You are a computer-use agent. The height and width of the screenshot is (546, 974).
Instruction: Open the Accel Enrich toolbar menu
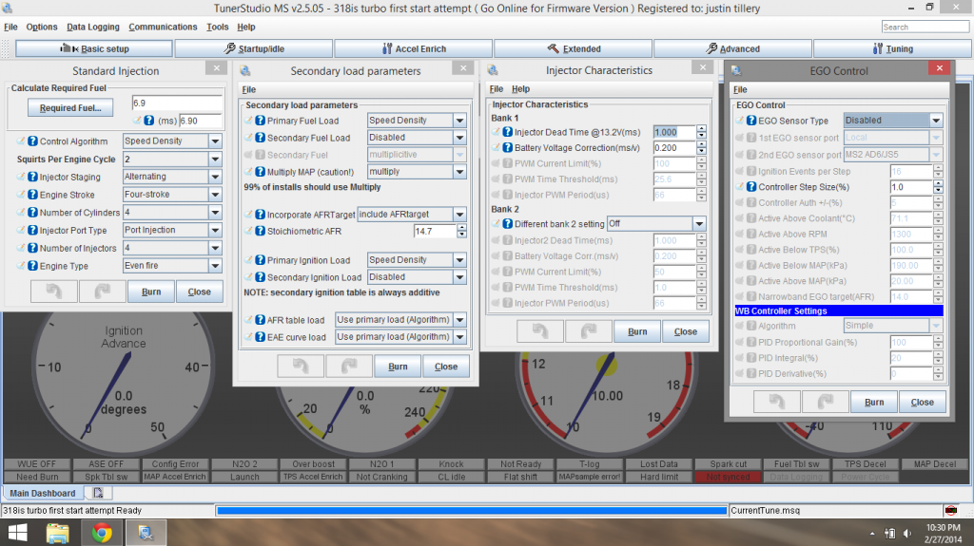414,48
